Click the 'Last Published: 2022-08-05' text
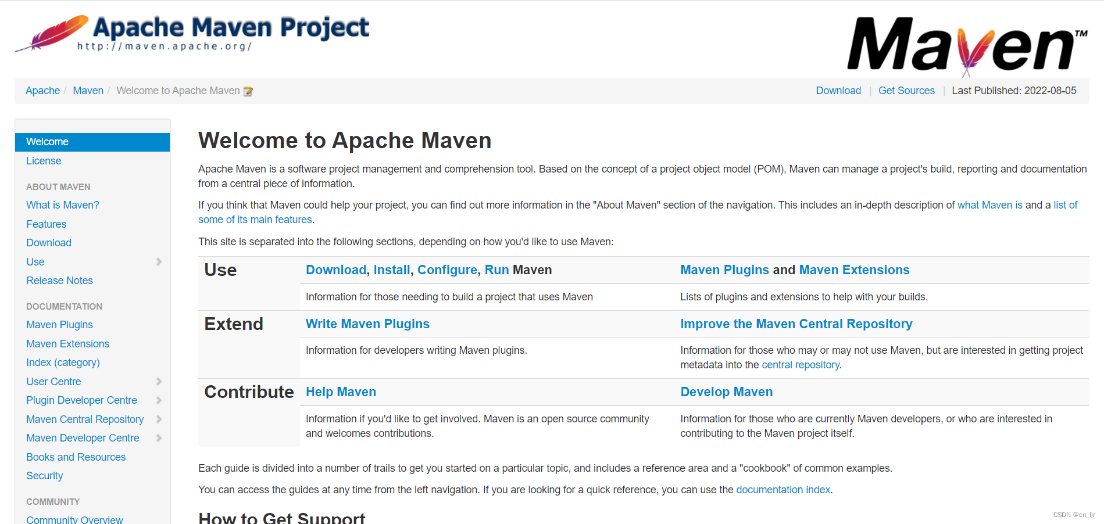This screenshot has width=1104, height=524. (x=1014, y=91)
